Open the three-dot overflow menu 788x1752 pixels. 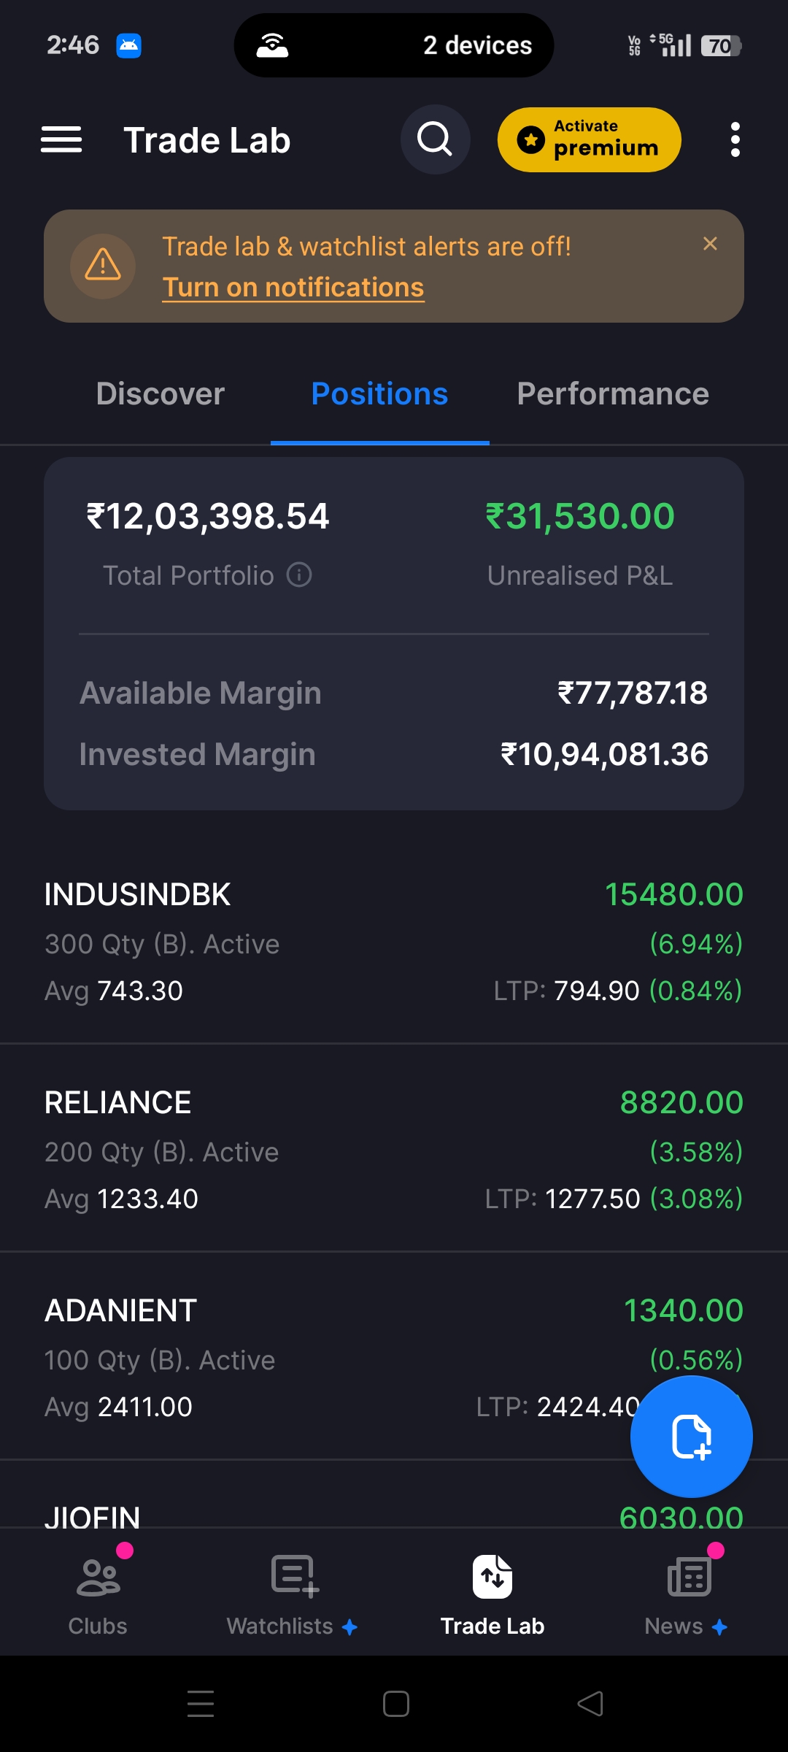click(735, 139)
